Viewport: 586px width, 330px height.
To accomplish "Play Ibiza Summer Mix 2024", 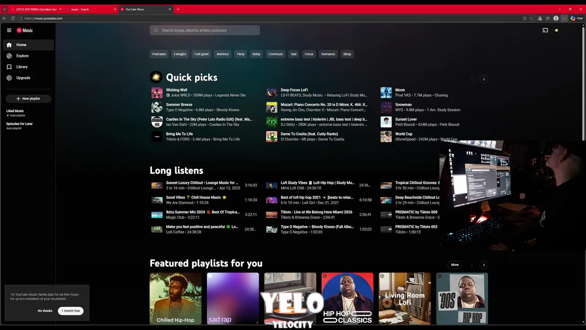I will [157, 215].
